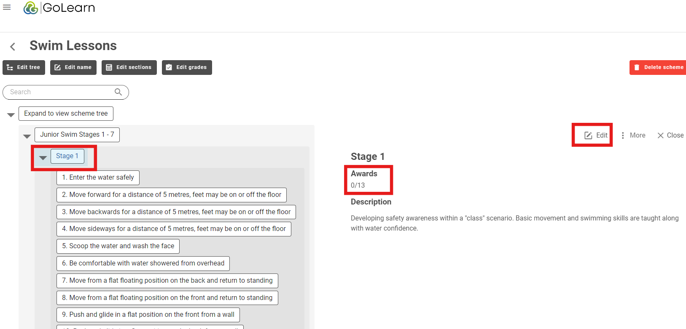The height and width of the screenshot is (329, 686).
Task: Open Edit sections
Action: pyautogui.click(x=129, y=67)
